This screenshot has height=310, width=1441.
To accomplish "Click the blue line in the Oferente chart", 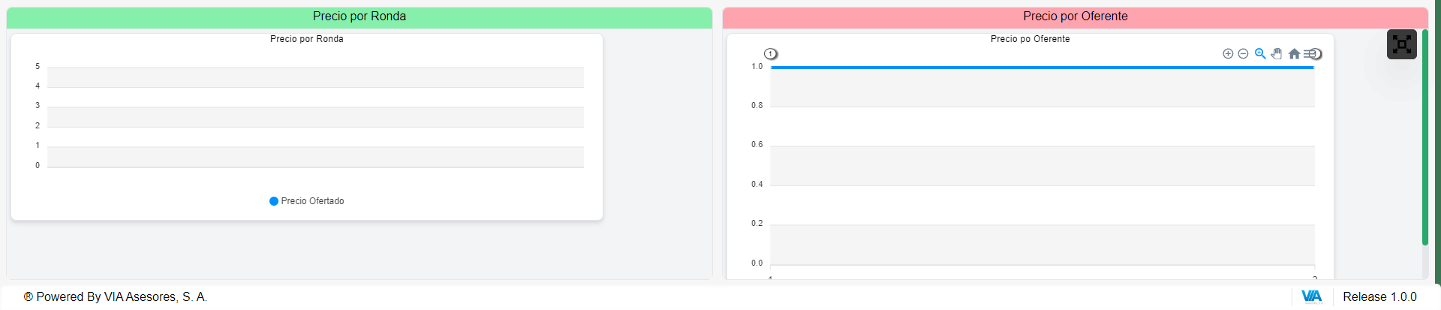I will (x=1042, y=68).
